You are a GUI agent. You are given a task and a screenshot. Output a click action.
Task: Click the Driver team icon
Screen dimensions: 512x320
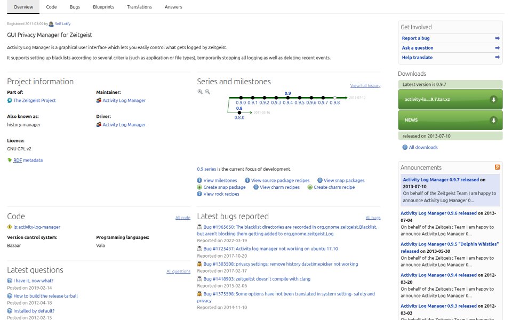point(99,124)
